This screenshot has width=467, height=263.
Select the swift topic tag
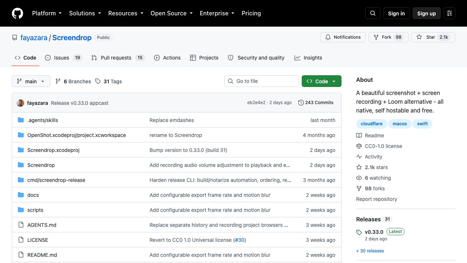422,124
